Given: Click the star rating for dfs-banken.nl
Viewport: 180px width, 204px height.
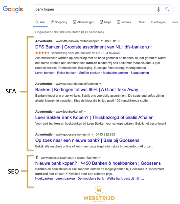Looking at the screenshot, I should coord(42,53).
